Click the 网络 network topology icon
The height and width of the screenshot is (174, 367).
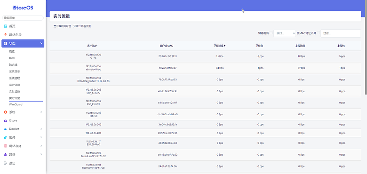(x=5, y=155)
